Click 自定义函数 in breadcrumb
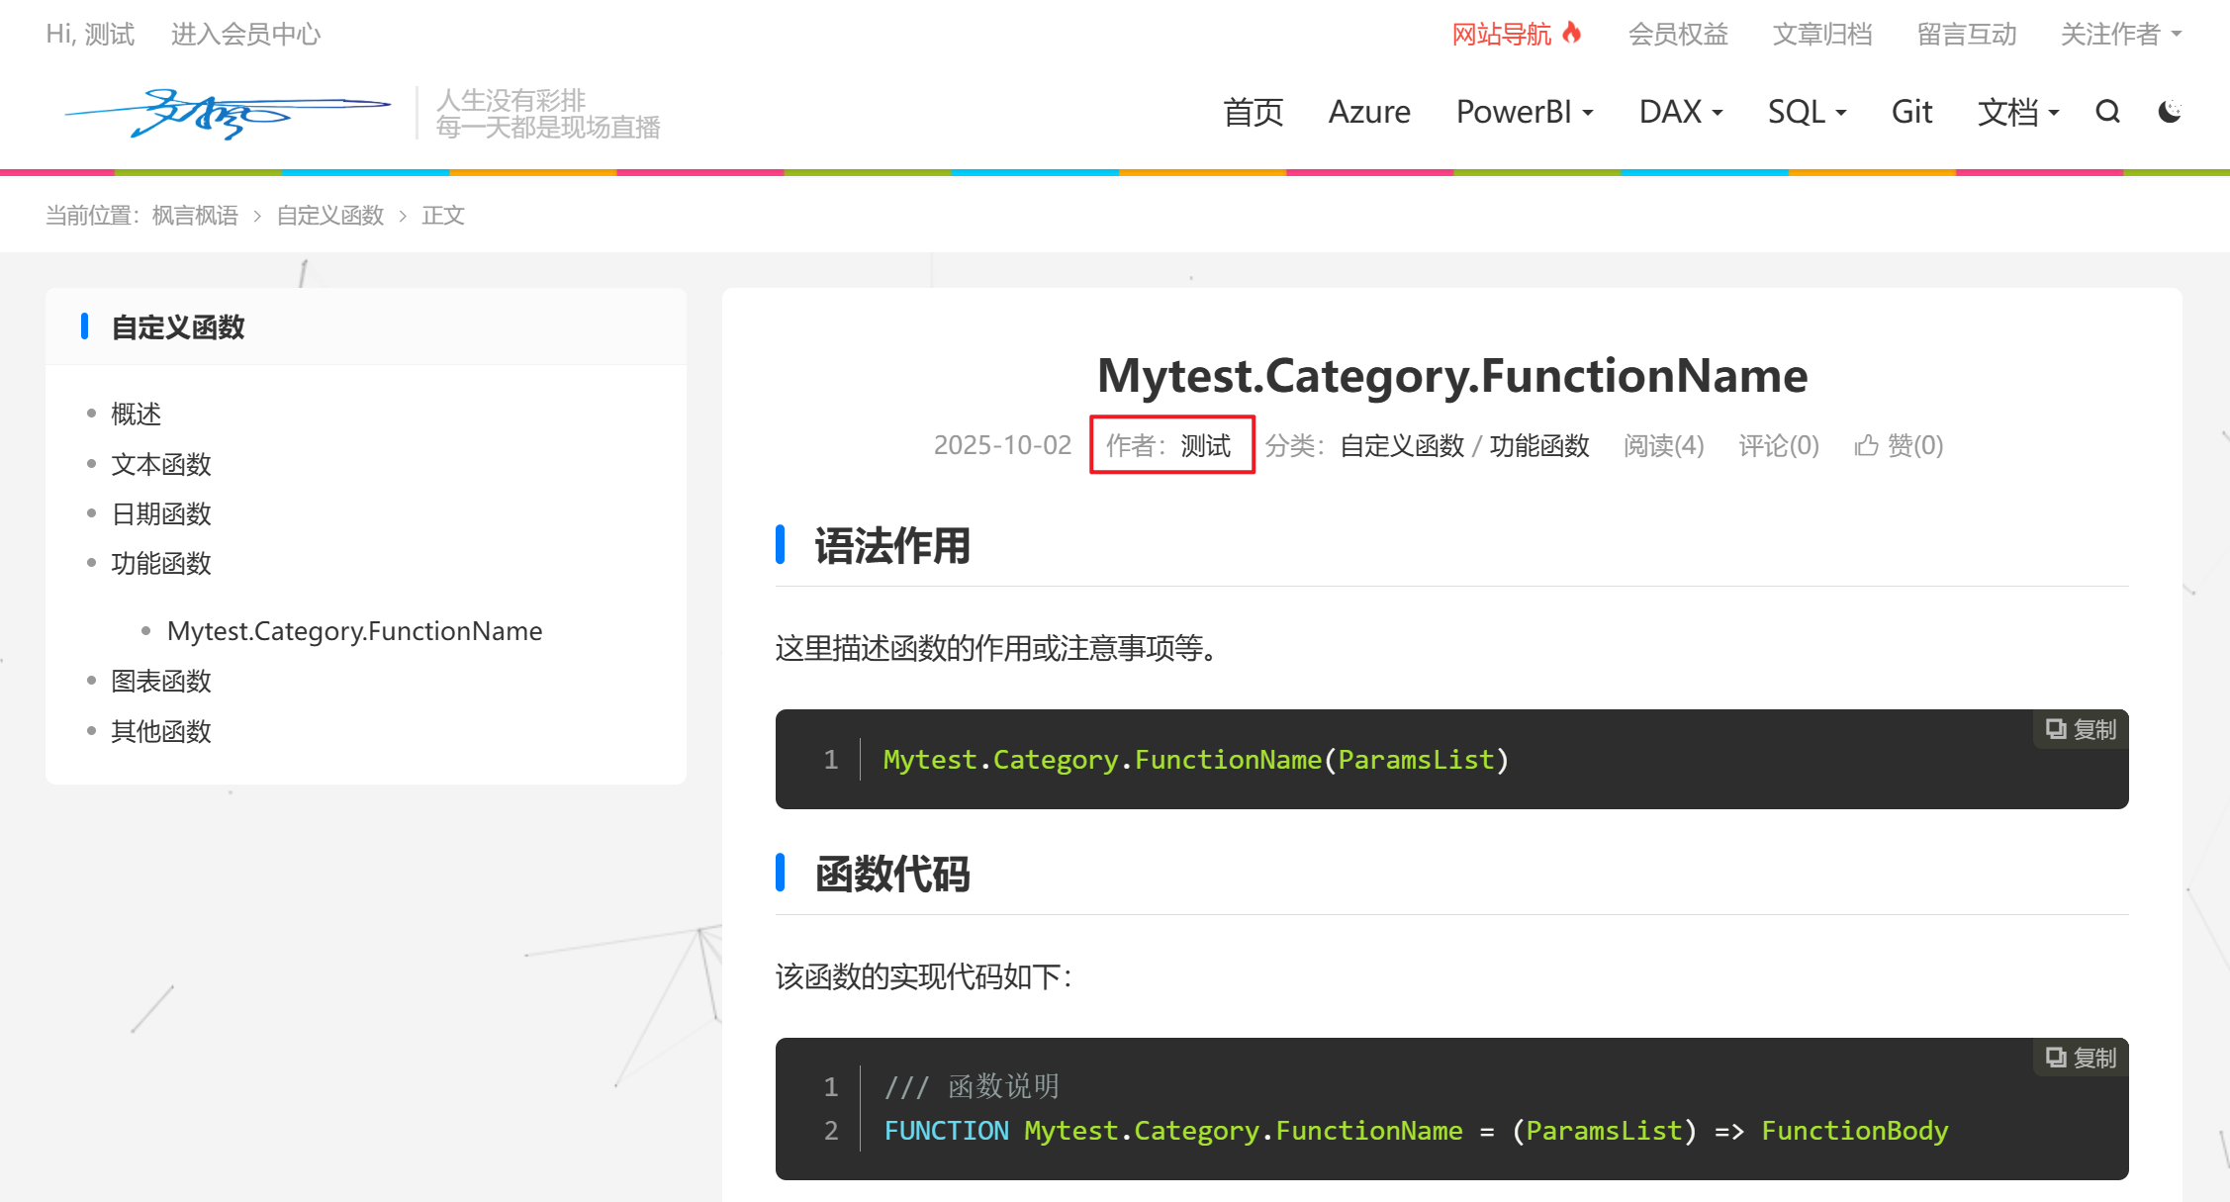 pos(329,216)
